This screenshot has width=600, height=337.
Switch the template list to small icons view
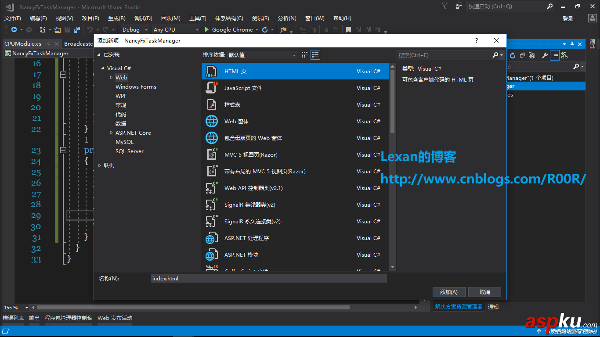point(305,55)
